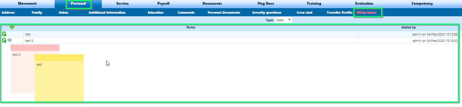Select Security questions sub-tab
Viewport: 462px width, 107px height.
coord(267,13)
